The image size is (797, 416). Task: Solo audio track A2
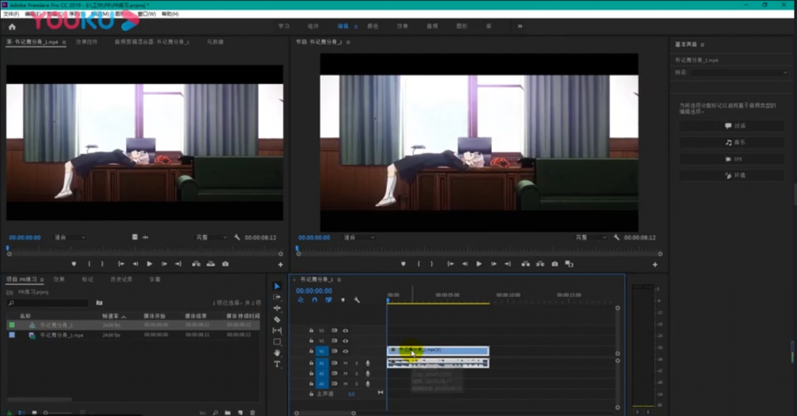356,373
